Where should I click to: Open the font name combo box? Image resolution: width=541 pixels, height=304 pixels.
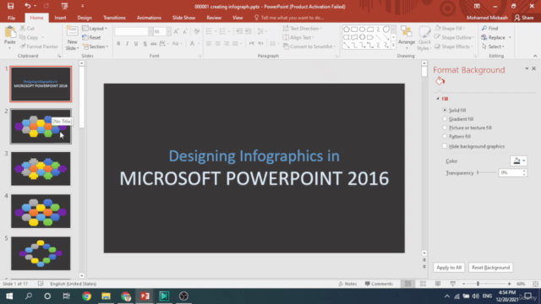pyautogui.click(x=134, y=32)
